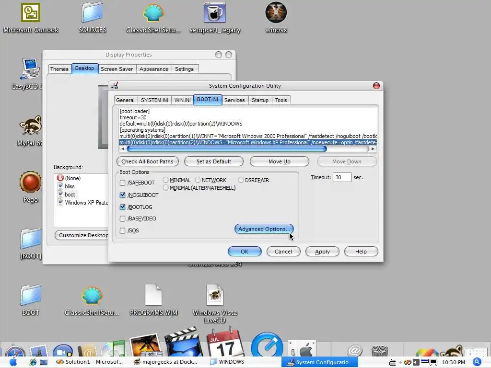Click the Timeout seconds input field

coord(341,177)
